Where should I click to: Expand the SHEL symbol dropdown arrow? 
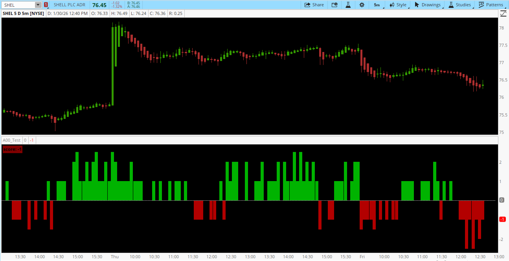click(x=38, y=5)
